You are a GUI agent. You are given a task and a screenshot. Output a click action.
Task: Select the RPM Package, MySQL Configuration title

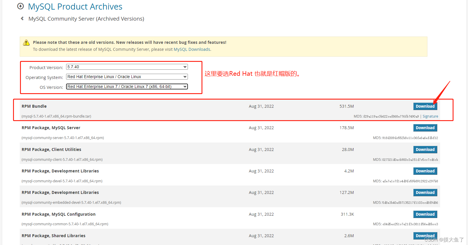click(59, 214)
